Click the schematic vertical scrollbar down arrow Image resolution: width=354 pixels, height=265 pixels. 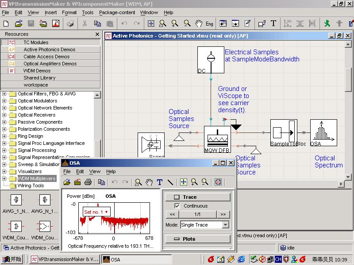click(348, 177)
